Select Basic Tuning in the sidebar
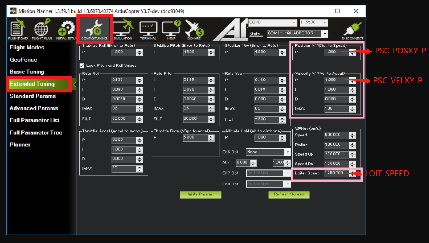The height and width of the screenshot is (243, 429). (x=27, y=72)
